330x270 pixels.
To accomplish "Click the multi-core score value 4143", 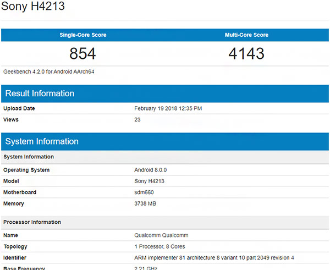I will click(246, 54).
